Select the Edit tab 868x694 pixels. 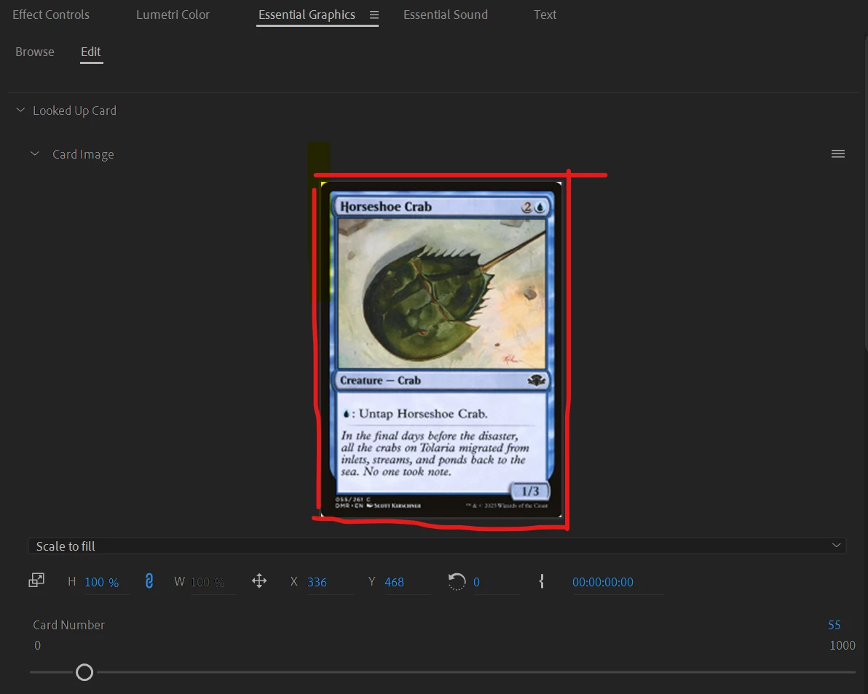pyautogui.click(x=91, y=52)
